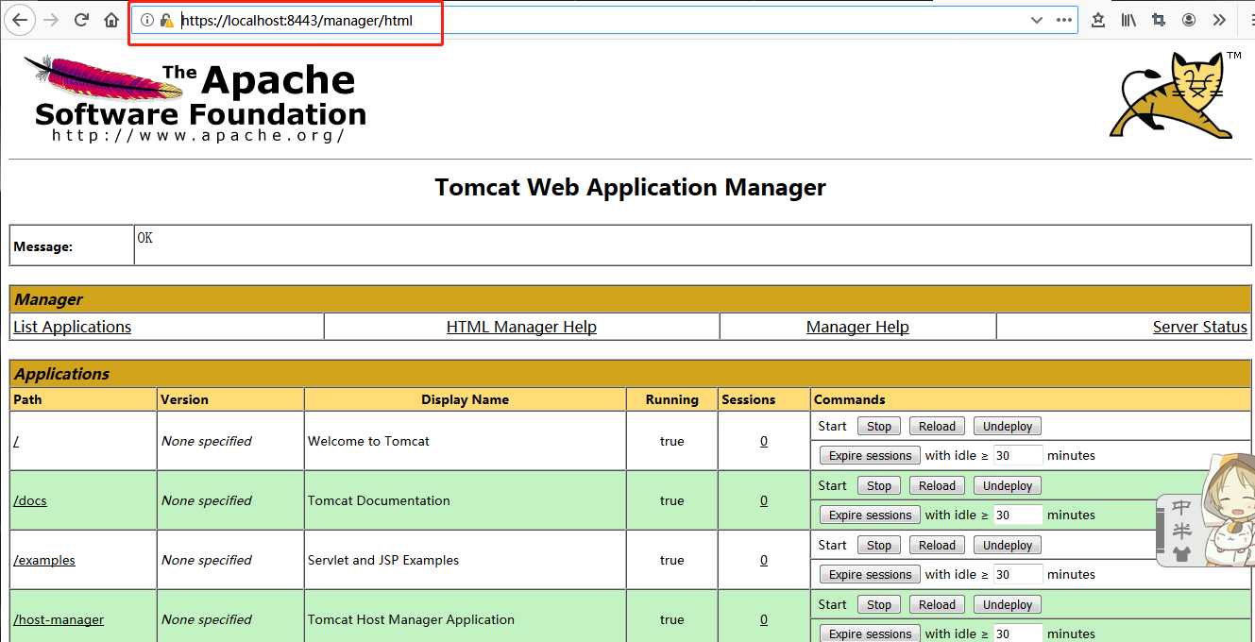
Task: Click the 'Welcome to Tomcat' display name
Action: pos(368,441)
